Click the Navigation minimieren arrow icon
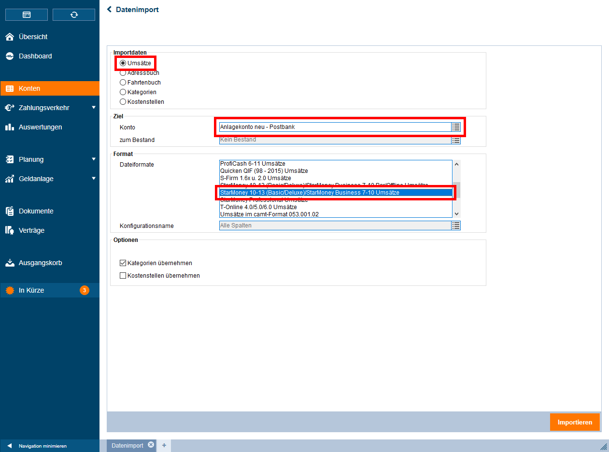 [9, 446]
